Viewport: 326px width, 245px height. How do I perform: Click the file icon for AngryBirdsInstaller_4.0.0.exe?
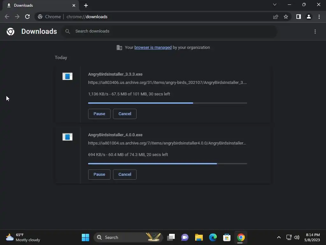tap(67, 137)
